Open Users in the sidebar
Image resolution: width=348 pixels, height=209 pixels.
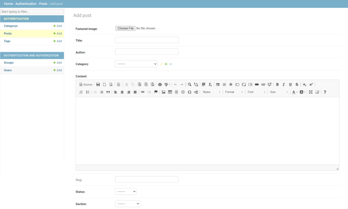point(8,70)
